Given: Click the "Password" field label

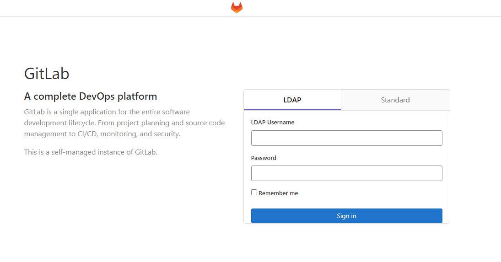Looking at the screenshot, I should point(264,158).
